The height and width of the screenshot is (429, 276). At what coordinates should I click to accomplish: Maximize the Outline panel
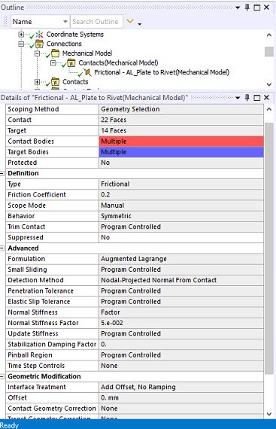(x=257, y=8)
